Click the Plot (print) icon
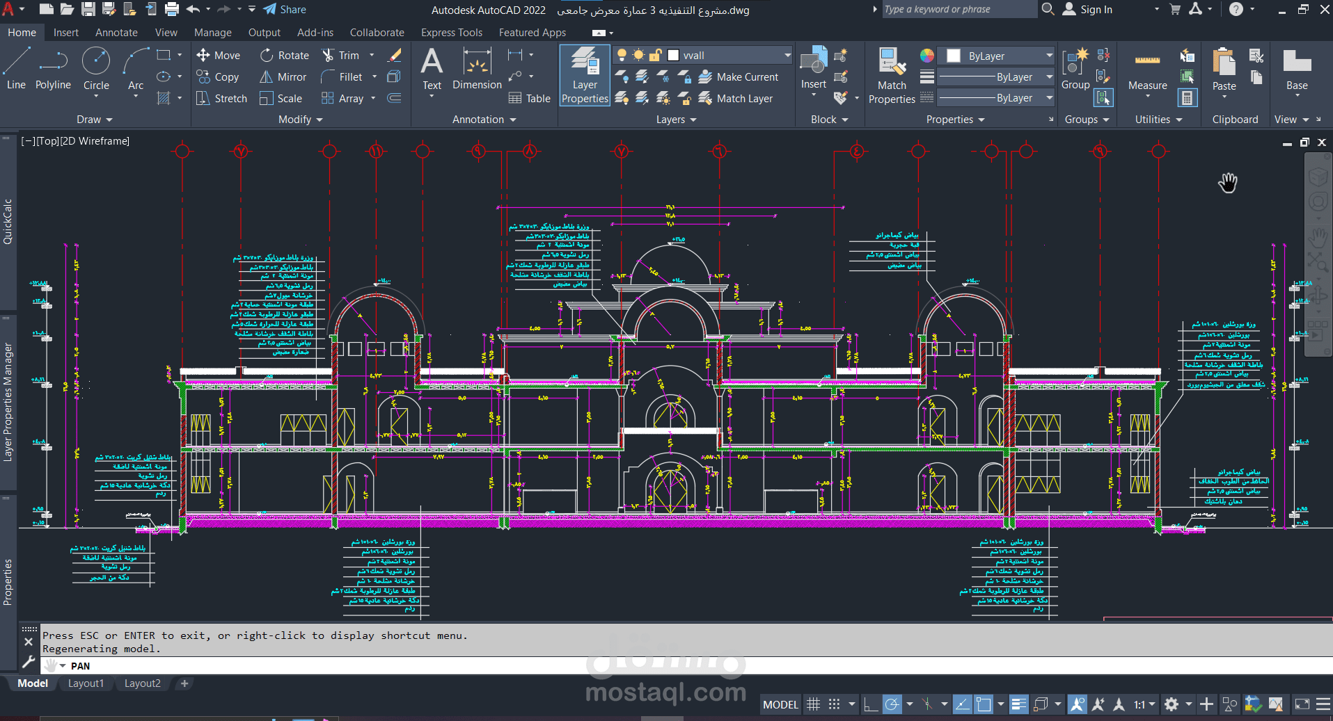1333x721 pixels. (172, 9)
